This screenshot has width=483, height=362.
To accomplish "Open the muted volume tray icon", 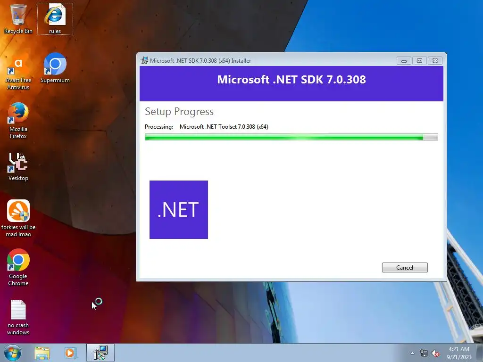I will [435, 354].
